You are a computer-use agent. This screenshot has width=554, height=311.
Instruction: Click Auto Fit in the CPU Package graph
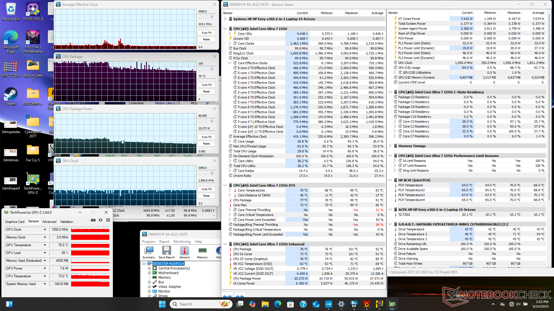(x=207, y=85)
